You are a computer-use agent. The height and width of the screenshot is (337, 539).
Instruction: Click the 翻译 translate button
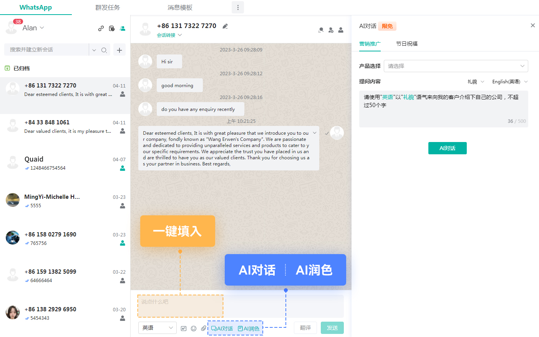pos(305,328)
